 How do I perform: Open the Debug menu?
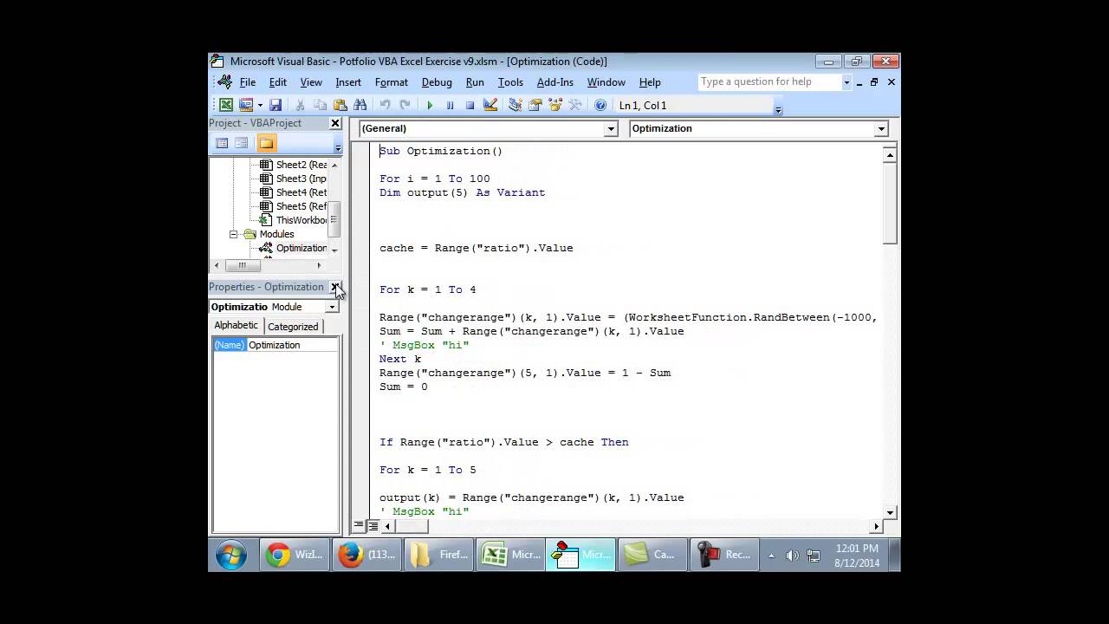pos(437,82)
